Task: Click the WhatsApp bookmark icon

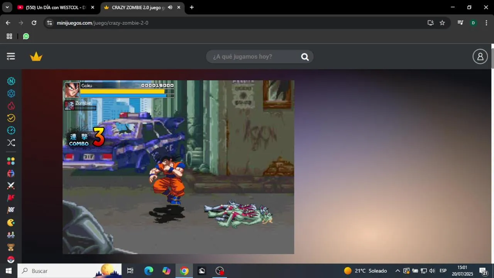Action: coord(26,36)
